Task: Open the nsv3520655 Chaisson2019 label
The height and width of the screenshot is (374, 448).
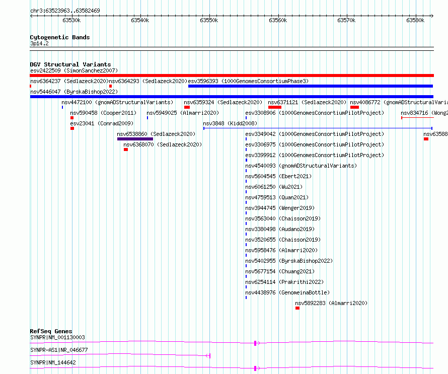Action: pos(283,240)
